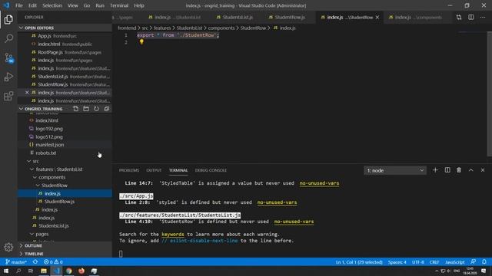492x276 pixels.
Task: Switch to the OUTPUT panel tab
Action: pyautogui.click(x=154, y=170)
